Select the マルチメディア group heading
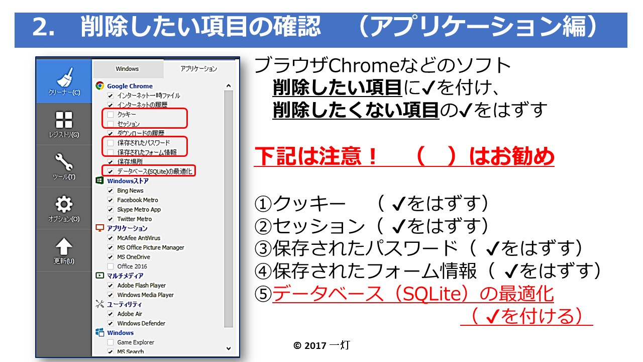 pyautogui.click(x=125, y=276)
